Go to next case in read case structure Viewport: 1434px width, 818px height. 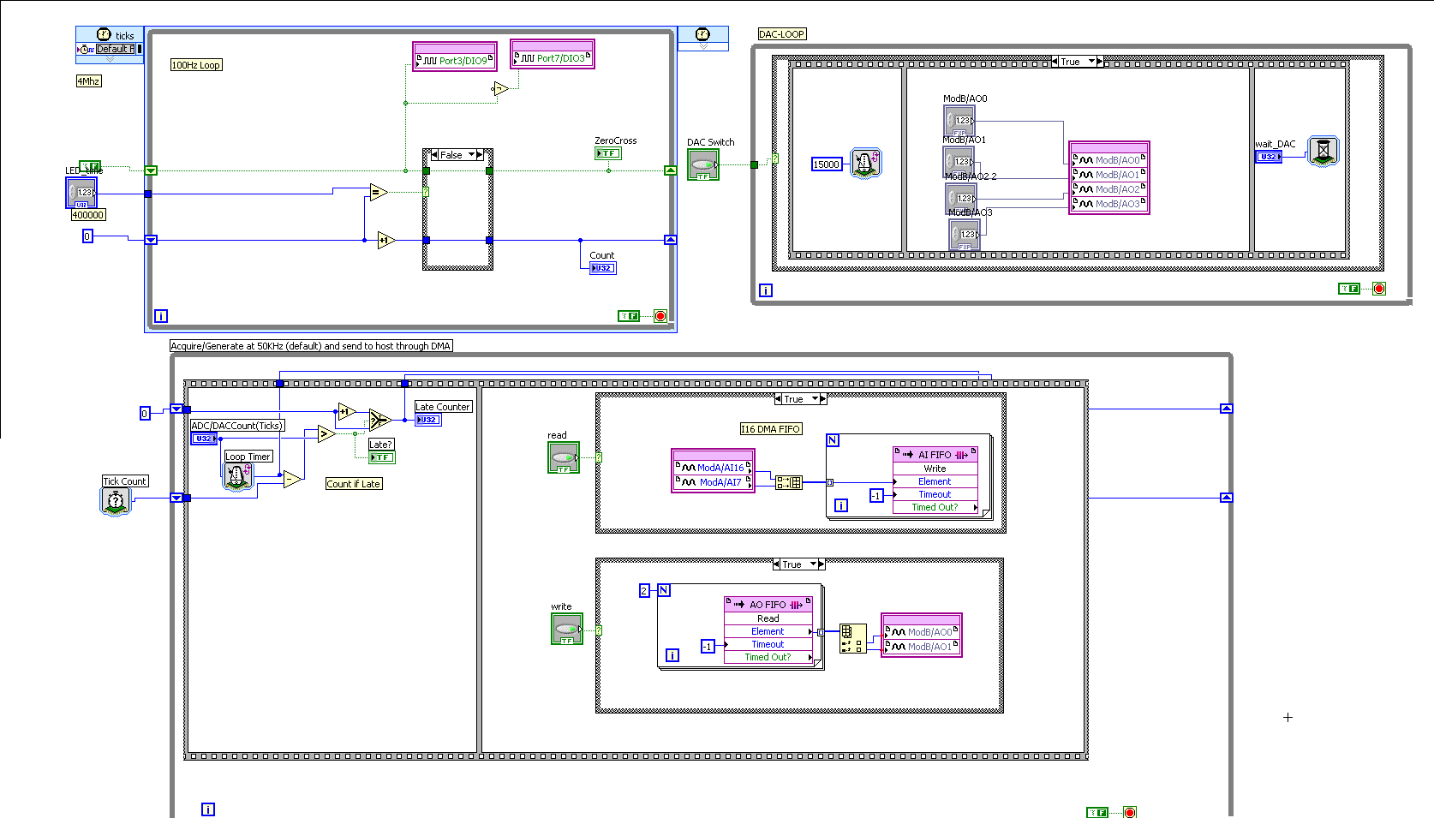(x=823, y=399)
